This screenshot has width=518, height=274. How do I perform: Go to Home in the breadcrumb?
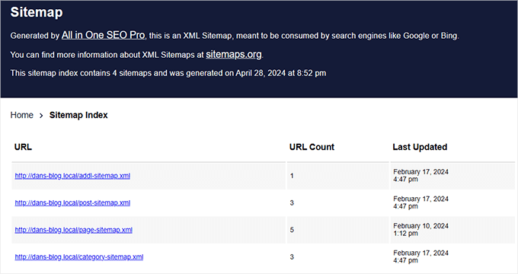pyautogui.click(x=22, y=115)
